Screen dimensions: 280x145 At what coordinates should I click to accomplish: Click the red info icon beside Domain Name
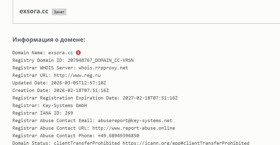point(78,53)
